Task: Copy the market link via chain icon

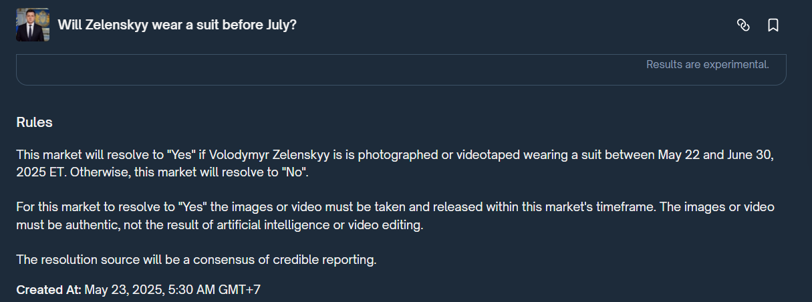Action: pos(743,25)
